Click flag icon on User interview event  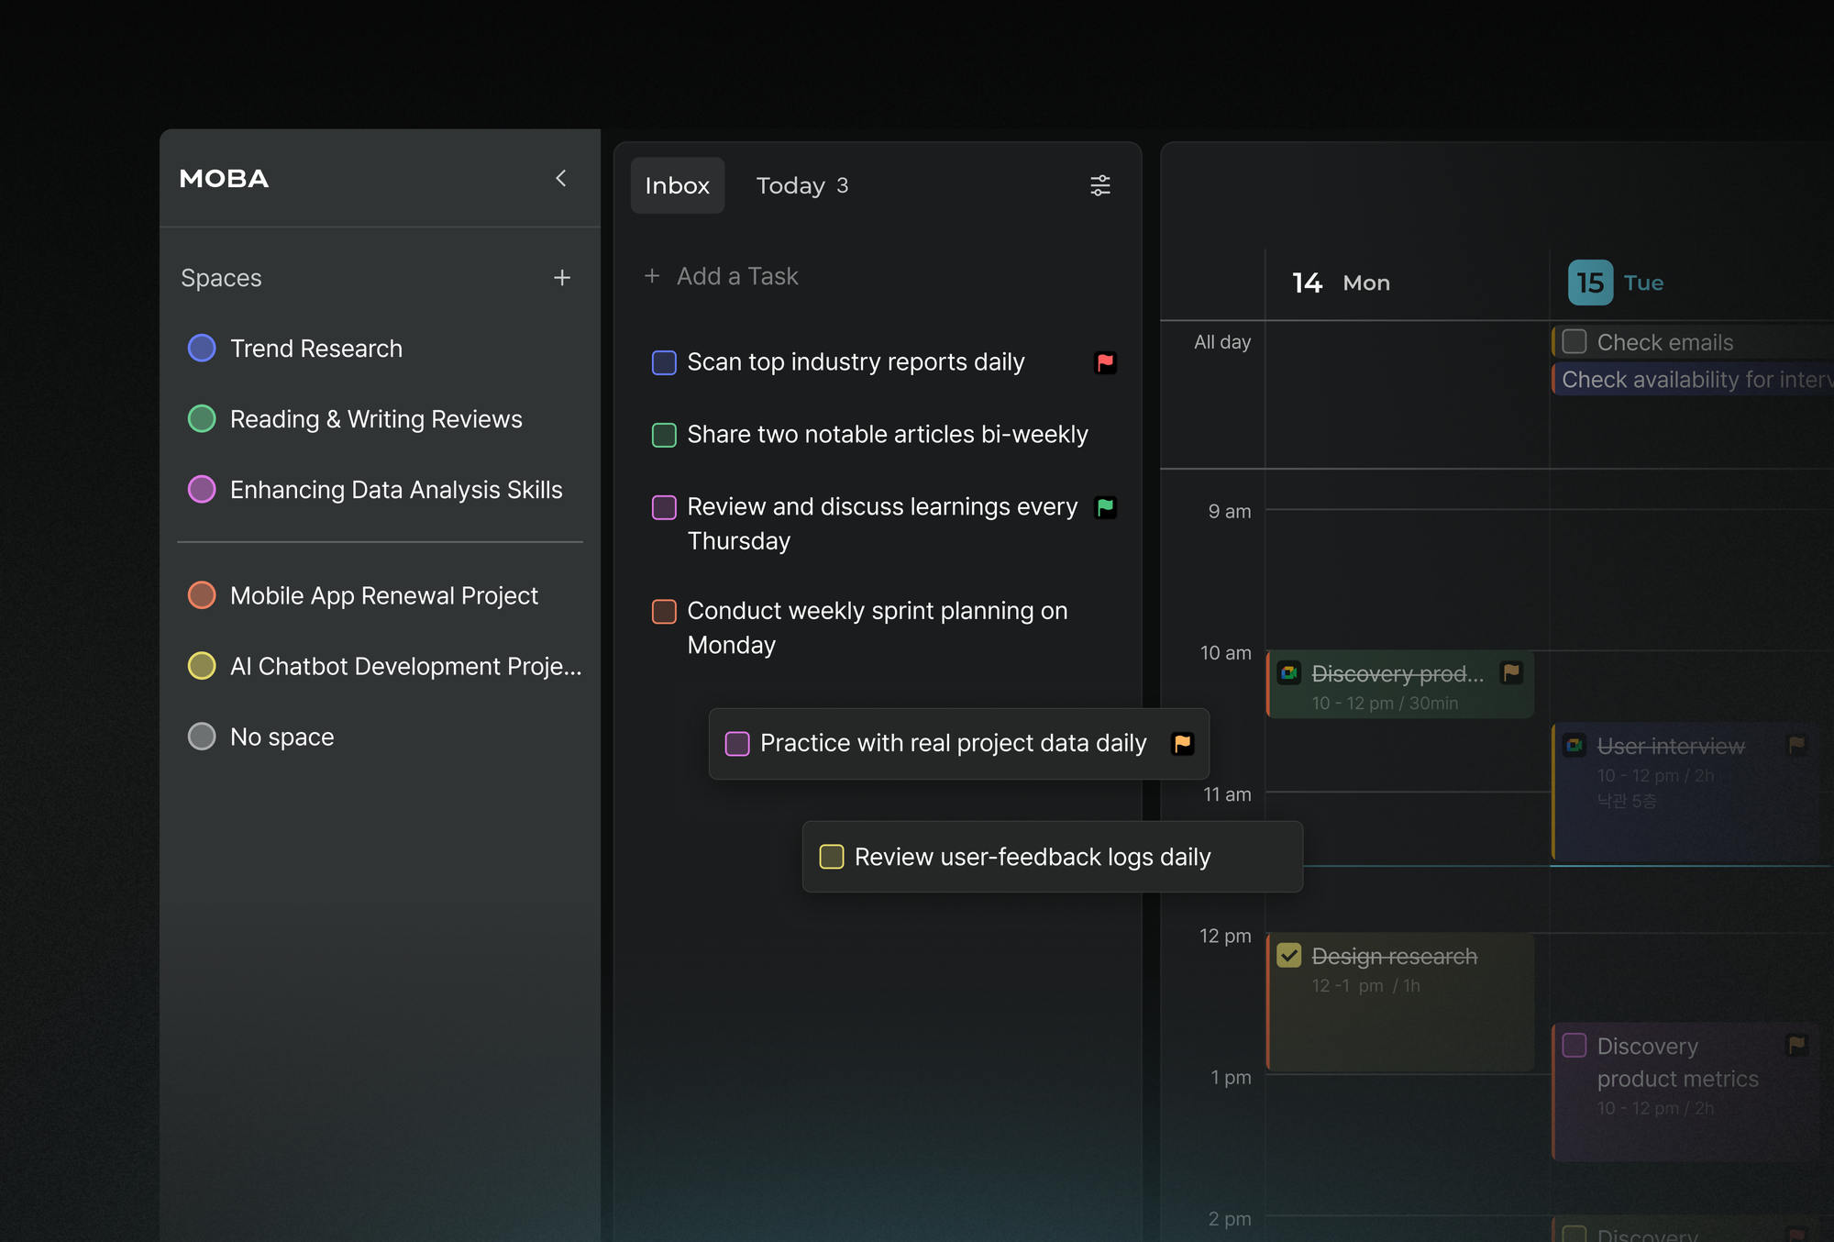(x=1796, y=745)
